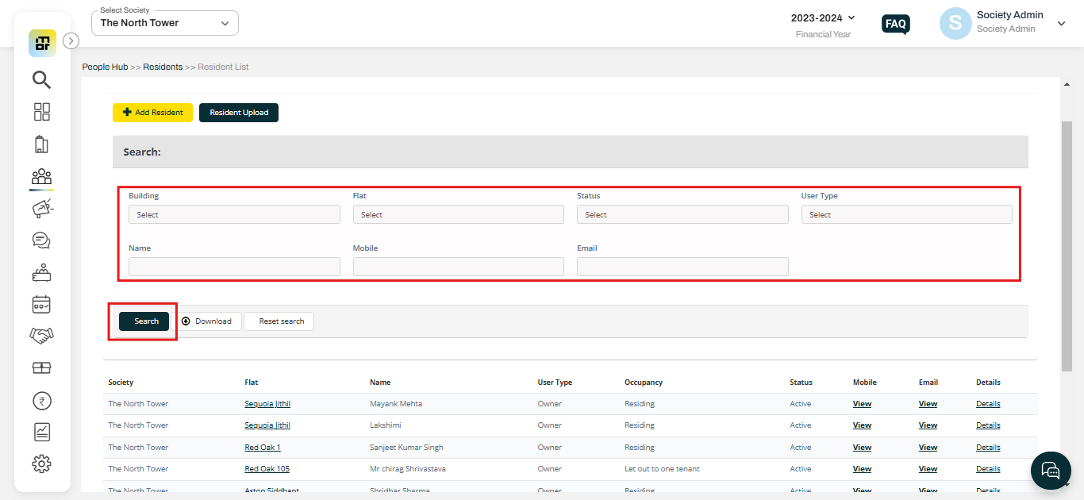Expand the sidebar with arrow toggle
1084x500 pixels.
click(x=71, y=40)
